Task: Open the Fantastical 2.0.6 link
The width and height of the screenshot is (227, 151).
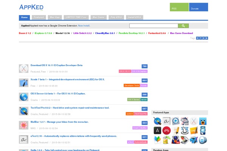Action: pyautogui.click(x=157, y=33)
